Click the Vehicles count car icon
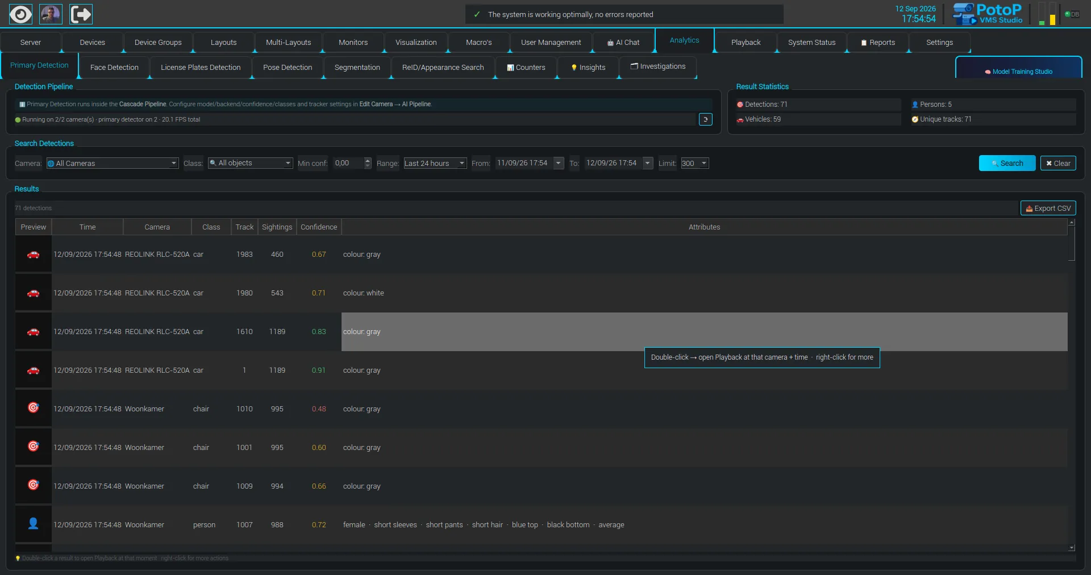This screenshot has height=575, width=1091. [740, 120]
